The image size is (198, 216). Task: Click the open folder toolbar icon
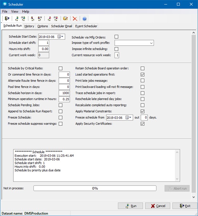(x=65, y=19)
